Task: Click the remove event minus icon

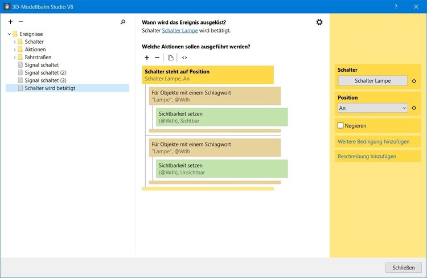Action: coord(20,22)
